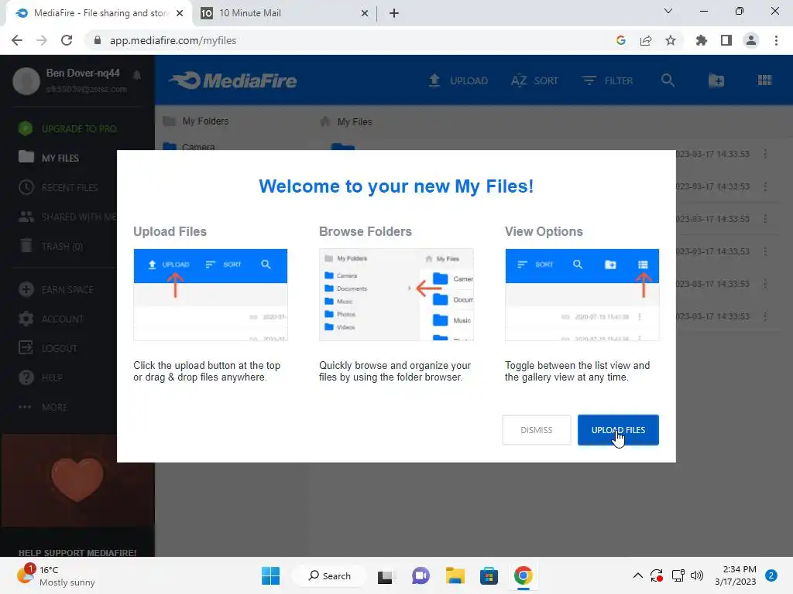
Task: Reload the current page
Action: [x=67, y=40]
